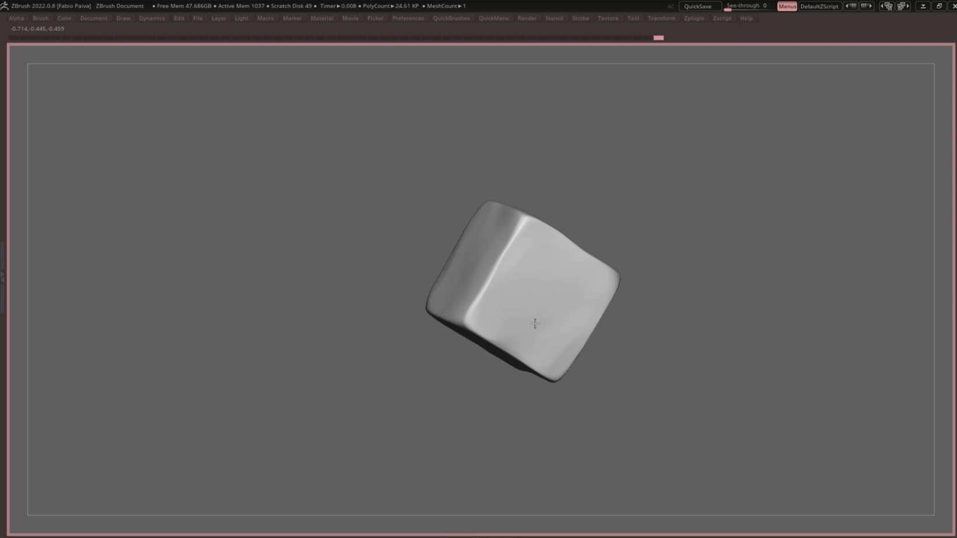Image resolution: width=957 pixels, height=538 pixels.
Task: Open the Zscript menu
Action: (x=722, y=18)
